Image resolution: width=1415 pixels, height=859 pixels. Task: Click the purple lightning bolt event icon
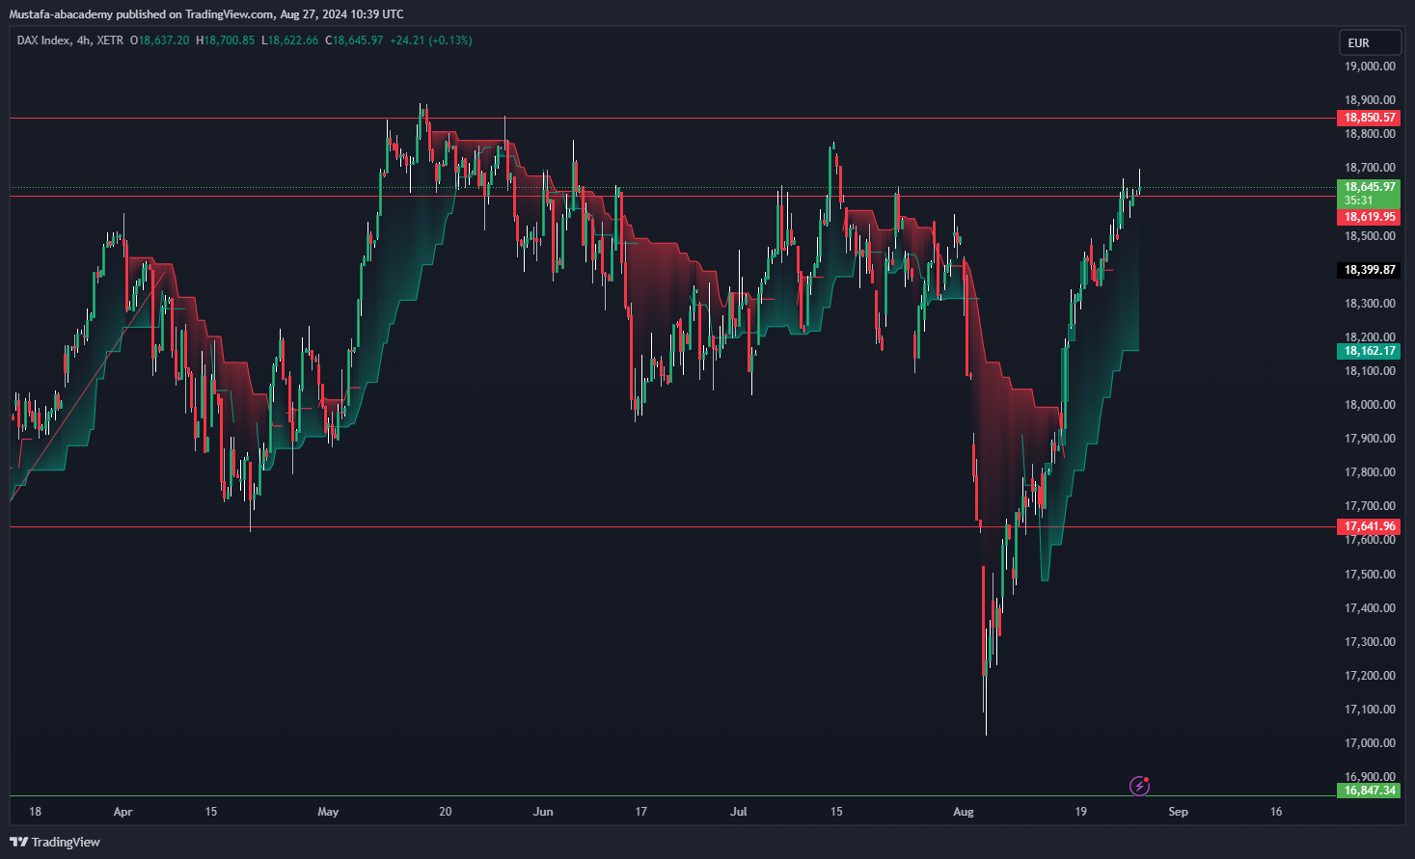click(x=1139, y=786)
